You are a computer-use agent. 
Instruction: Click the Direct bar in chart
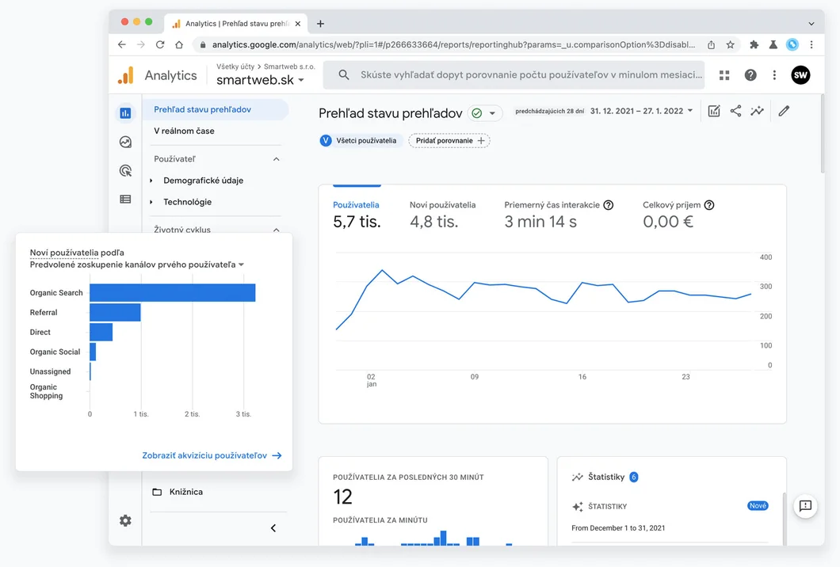tap(101, 332)
